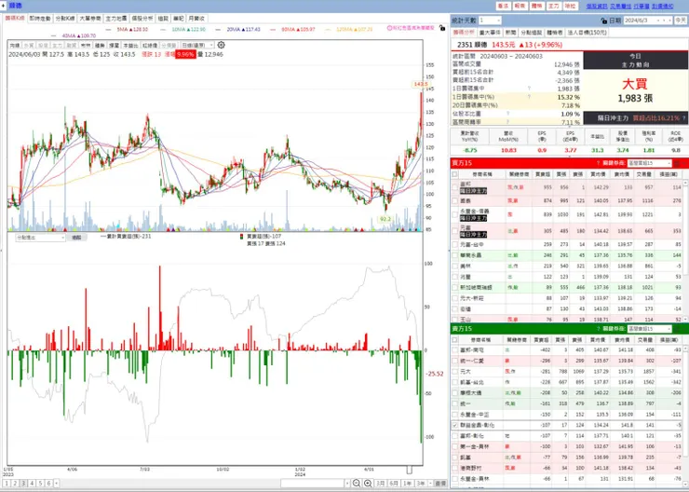Screen dimensions: 689x492
Task: Open the chart settings gear icon
Action: tap(221, 45)
